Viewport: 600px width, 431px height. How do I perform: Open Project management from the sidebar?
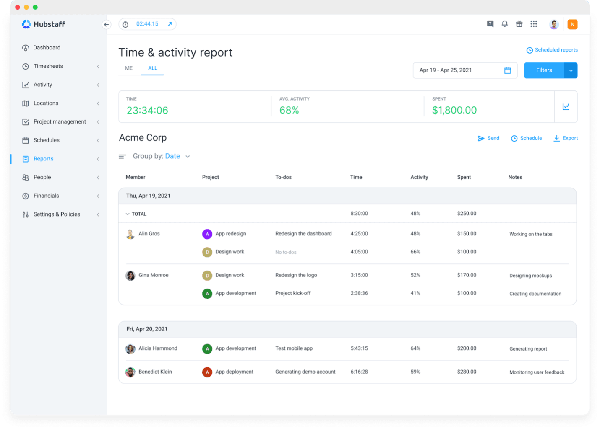(59, 121)
